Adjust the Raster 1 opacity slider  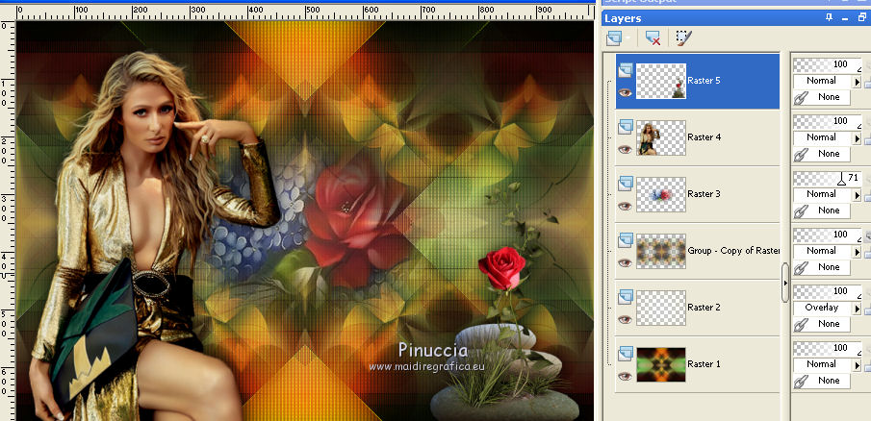827,348
